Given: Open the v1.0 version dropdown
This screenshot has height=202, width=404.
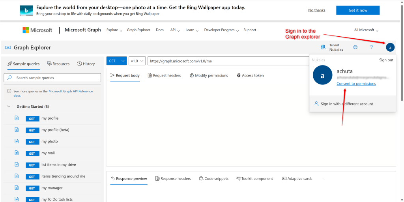Looking at the screenshot, I should pyautogui.click(x=137, y=61).
